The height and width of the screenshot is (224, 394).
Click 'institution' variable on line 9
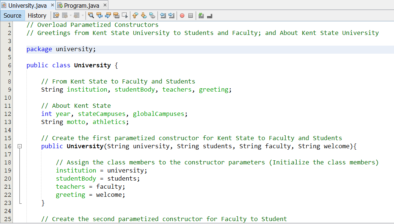87,90
